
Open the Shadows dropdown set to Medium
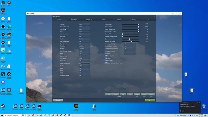pyautogui.click(x=84, y=39)
